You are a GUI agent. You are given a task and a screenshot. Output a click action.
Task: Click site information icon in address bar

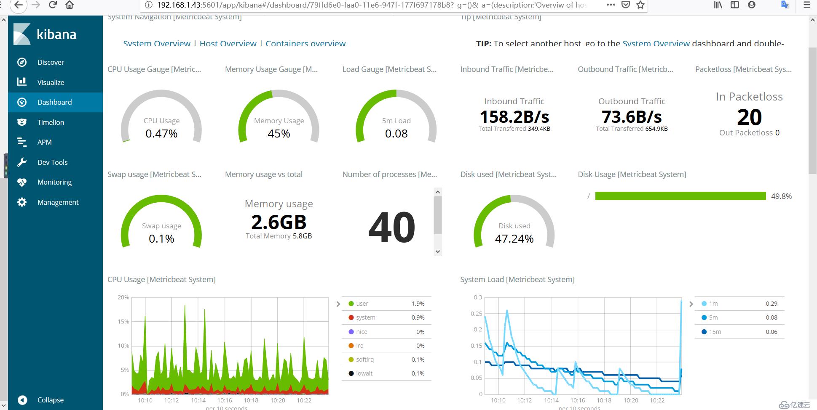coord(148,5)
